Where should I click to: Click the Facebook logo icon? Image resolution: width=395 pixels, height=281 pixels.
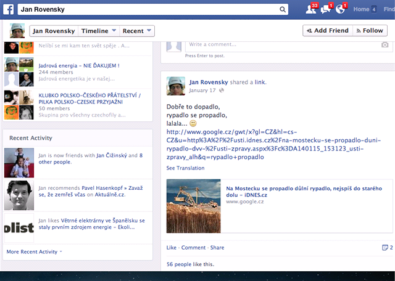[x=9, y=9]
